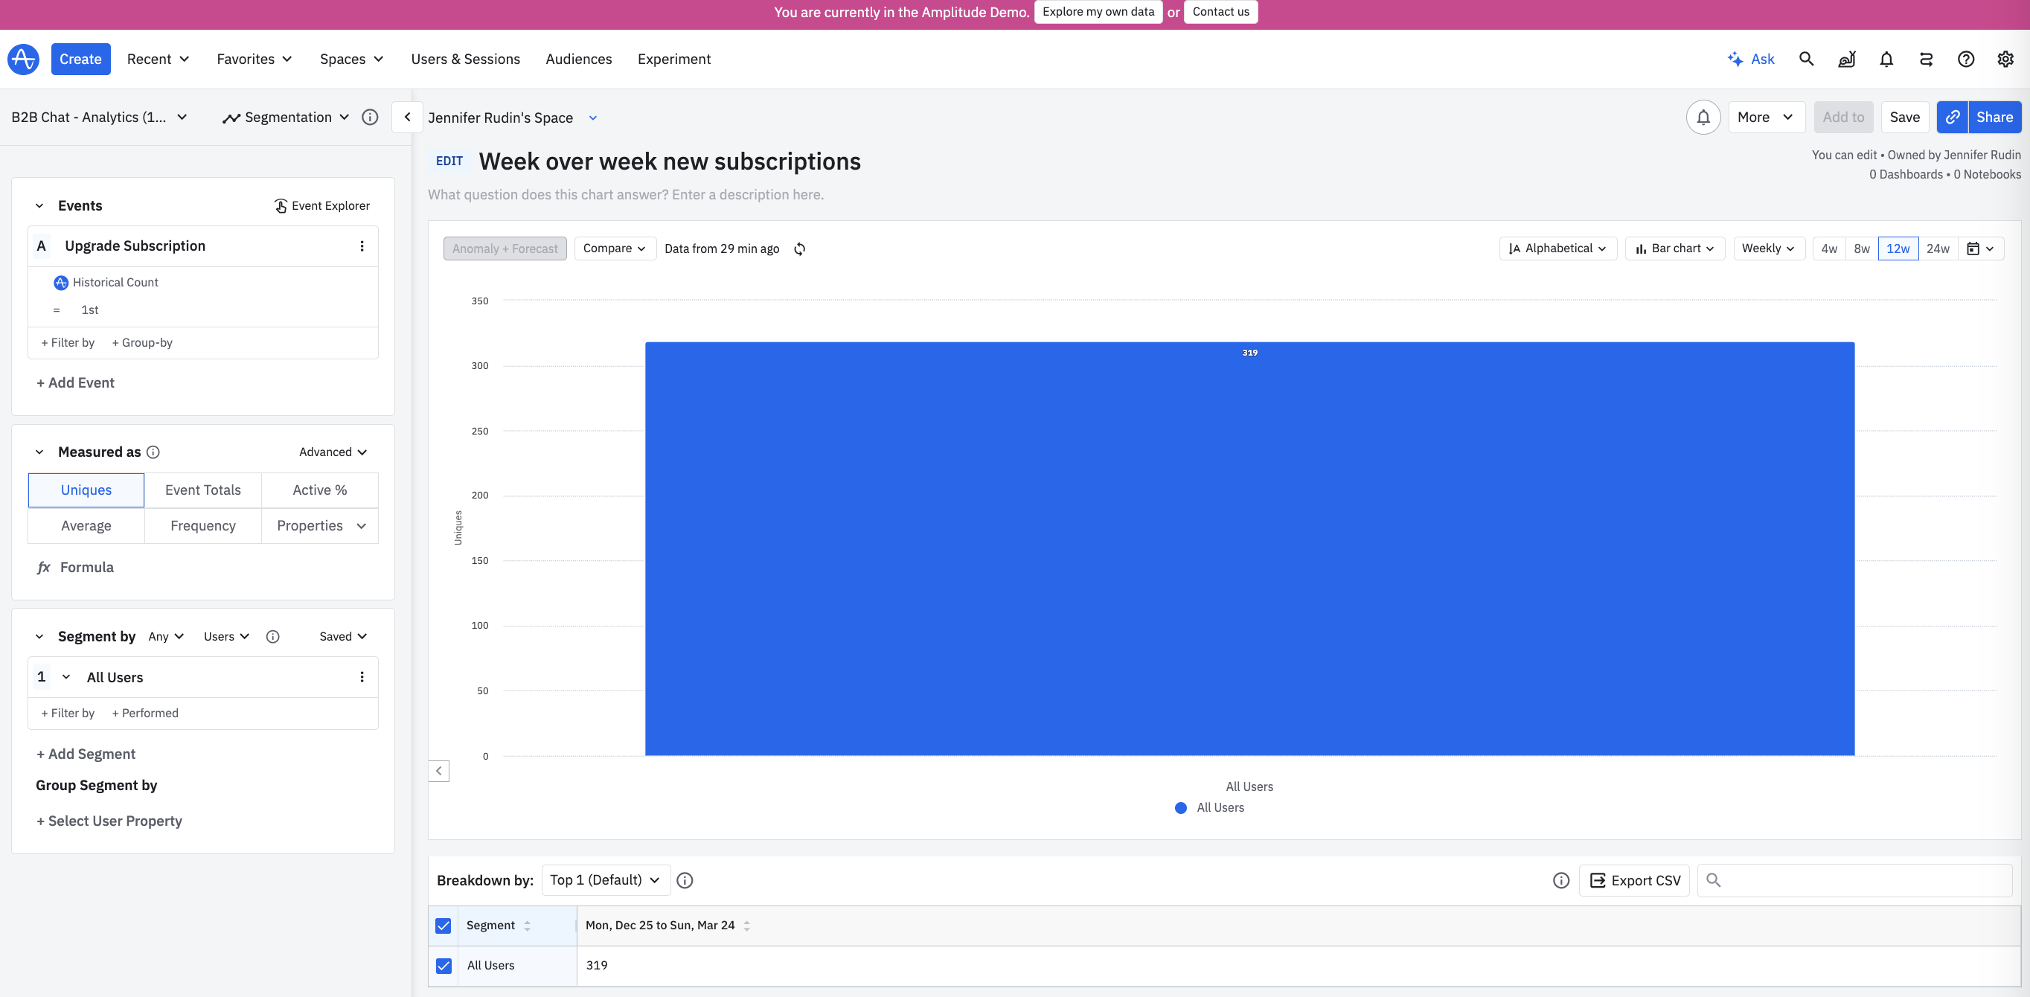Open the Bar chart type dropdown
Viewport: 2030px width, 997px height.
[x=1674, y=249]
